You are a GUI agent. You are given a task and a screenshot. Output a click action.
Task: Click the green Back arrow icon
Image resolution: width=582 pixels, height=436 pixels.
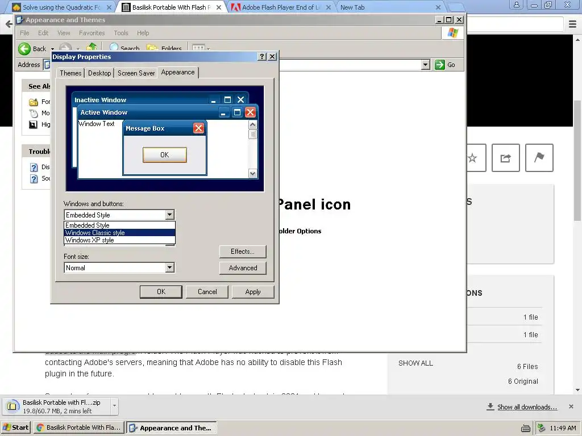[x=24, y=49]
